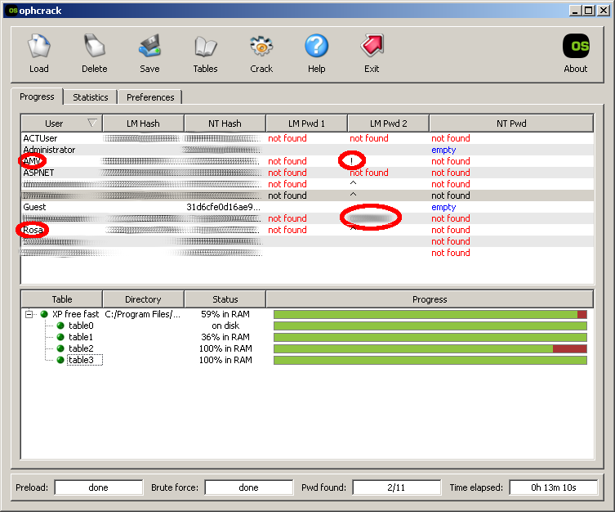Select the Guest user row
Viewport: 615px width, 512px height.
coord(307,207)
